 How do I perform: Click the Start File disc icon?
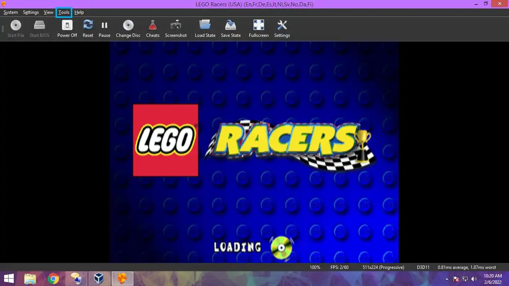click(x=16, y=25)
